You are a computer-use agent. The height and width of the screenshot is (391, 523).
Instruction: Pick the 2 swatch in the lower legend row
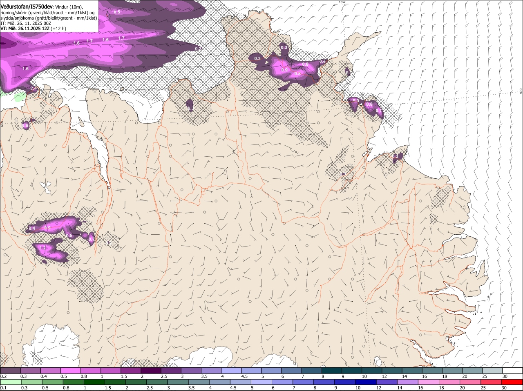point(136,382)
